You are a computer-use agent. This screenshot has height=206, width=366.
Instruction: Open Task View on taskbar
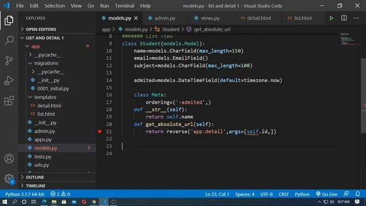34,201
